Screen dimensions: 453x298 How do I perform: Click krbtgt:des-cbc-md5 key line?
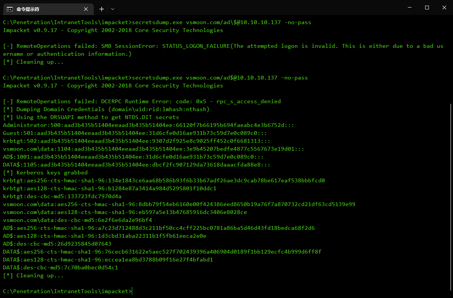pyautogui.click(x=62, y=196)
